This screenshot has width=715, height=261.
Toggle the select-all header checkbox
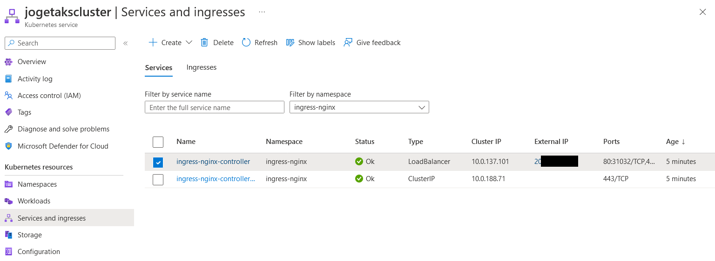tap(158, 142)
